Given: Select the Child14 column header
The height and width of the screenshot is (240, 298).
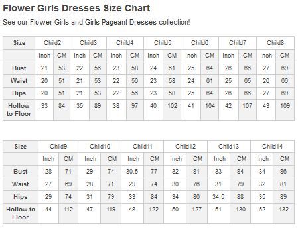Looking at the screenshot, I should 273,147.
